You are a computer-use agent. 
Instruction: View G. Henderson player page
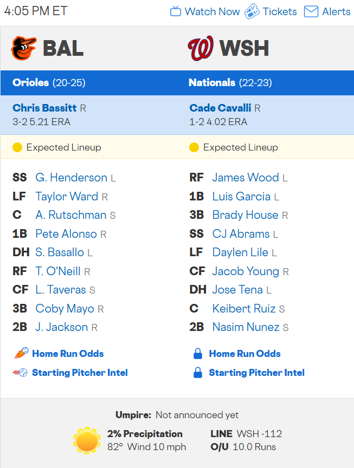pyautogui.click(x=72, y=178)
